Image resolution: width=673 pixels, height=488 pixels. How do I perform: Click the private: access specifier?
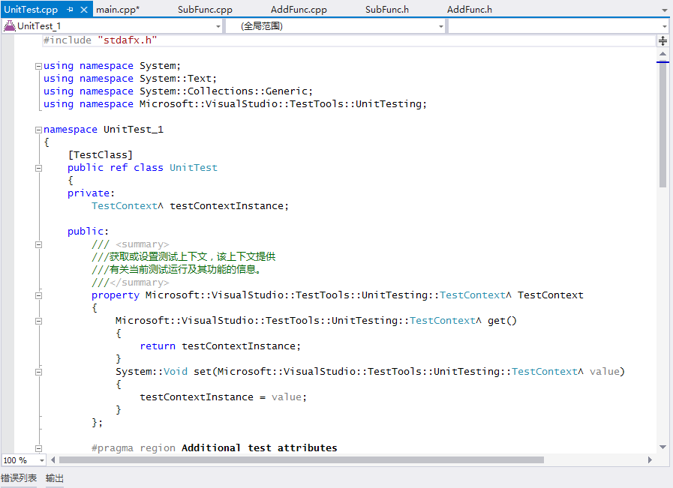[x=91, y=193]
